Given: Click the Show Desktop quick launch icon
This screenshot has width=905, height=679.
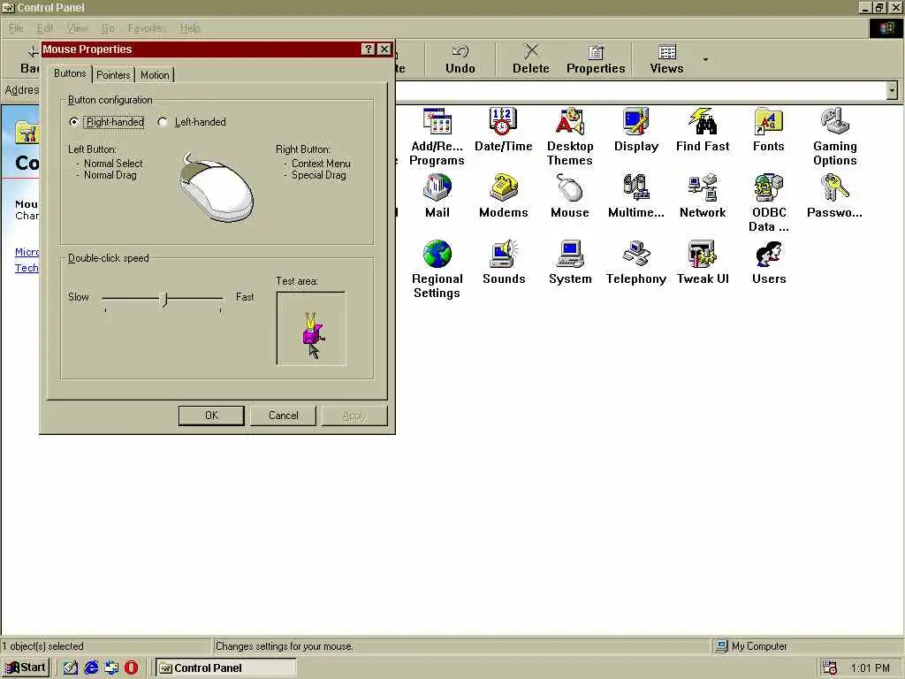Looking at the screenshot, I should pyautogui.click(x=71, y=668).
